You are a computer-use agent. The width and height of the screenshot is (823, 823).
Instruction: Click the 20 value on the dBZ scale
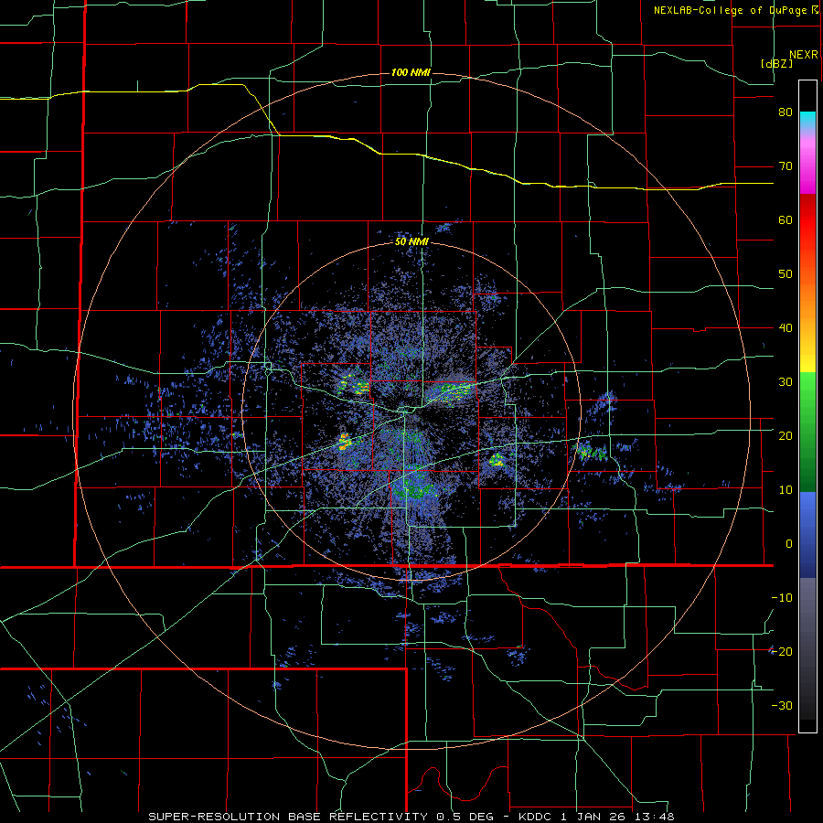(x=786, y=435)
